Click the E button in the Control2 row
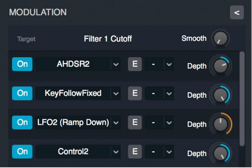Viewport: 252px width, 168px height. 135,152
